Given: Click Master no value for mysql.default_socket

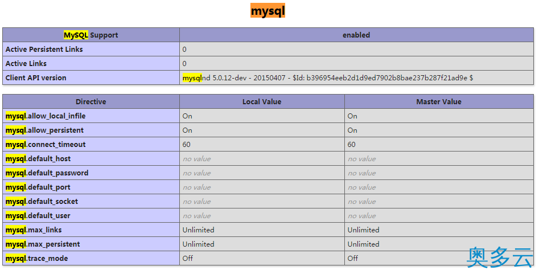Looking at the screenshot, I should coord(361,201).
